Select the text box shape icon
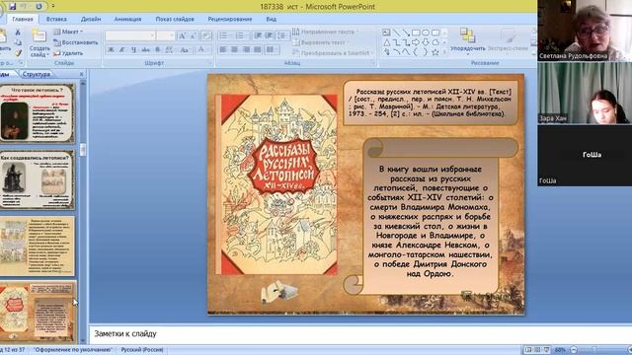 [386, 33]
